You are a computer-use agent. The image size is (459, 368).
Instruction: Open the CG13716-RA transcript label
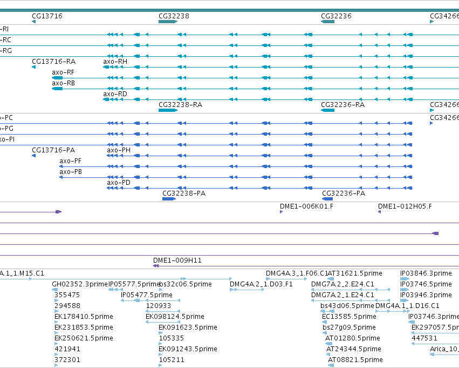click(x=53, y=62)
